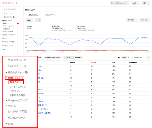152x128 pixels.
Task: Click the 表示回数 30,090 summary value
Action: 55,28
